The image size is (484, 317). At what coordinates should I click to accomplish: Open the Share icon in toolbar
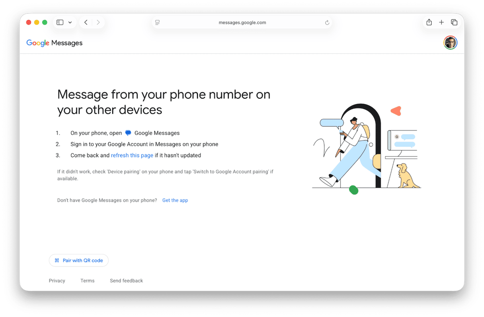click(x=429, y=23)
